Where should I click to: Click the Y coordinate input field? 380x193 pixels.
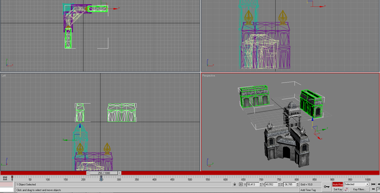point(271,185)
